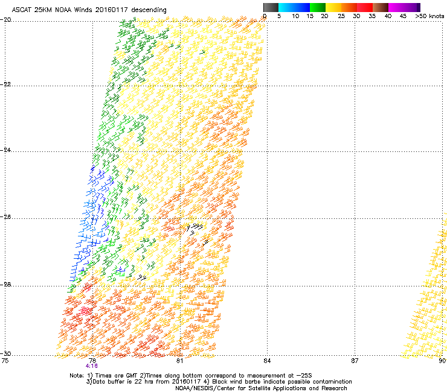Click the cyan-blue 5-15 knots legend band

click(x=294, y=7)
